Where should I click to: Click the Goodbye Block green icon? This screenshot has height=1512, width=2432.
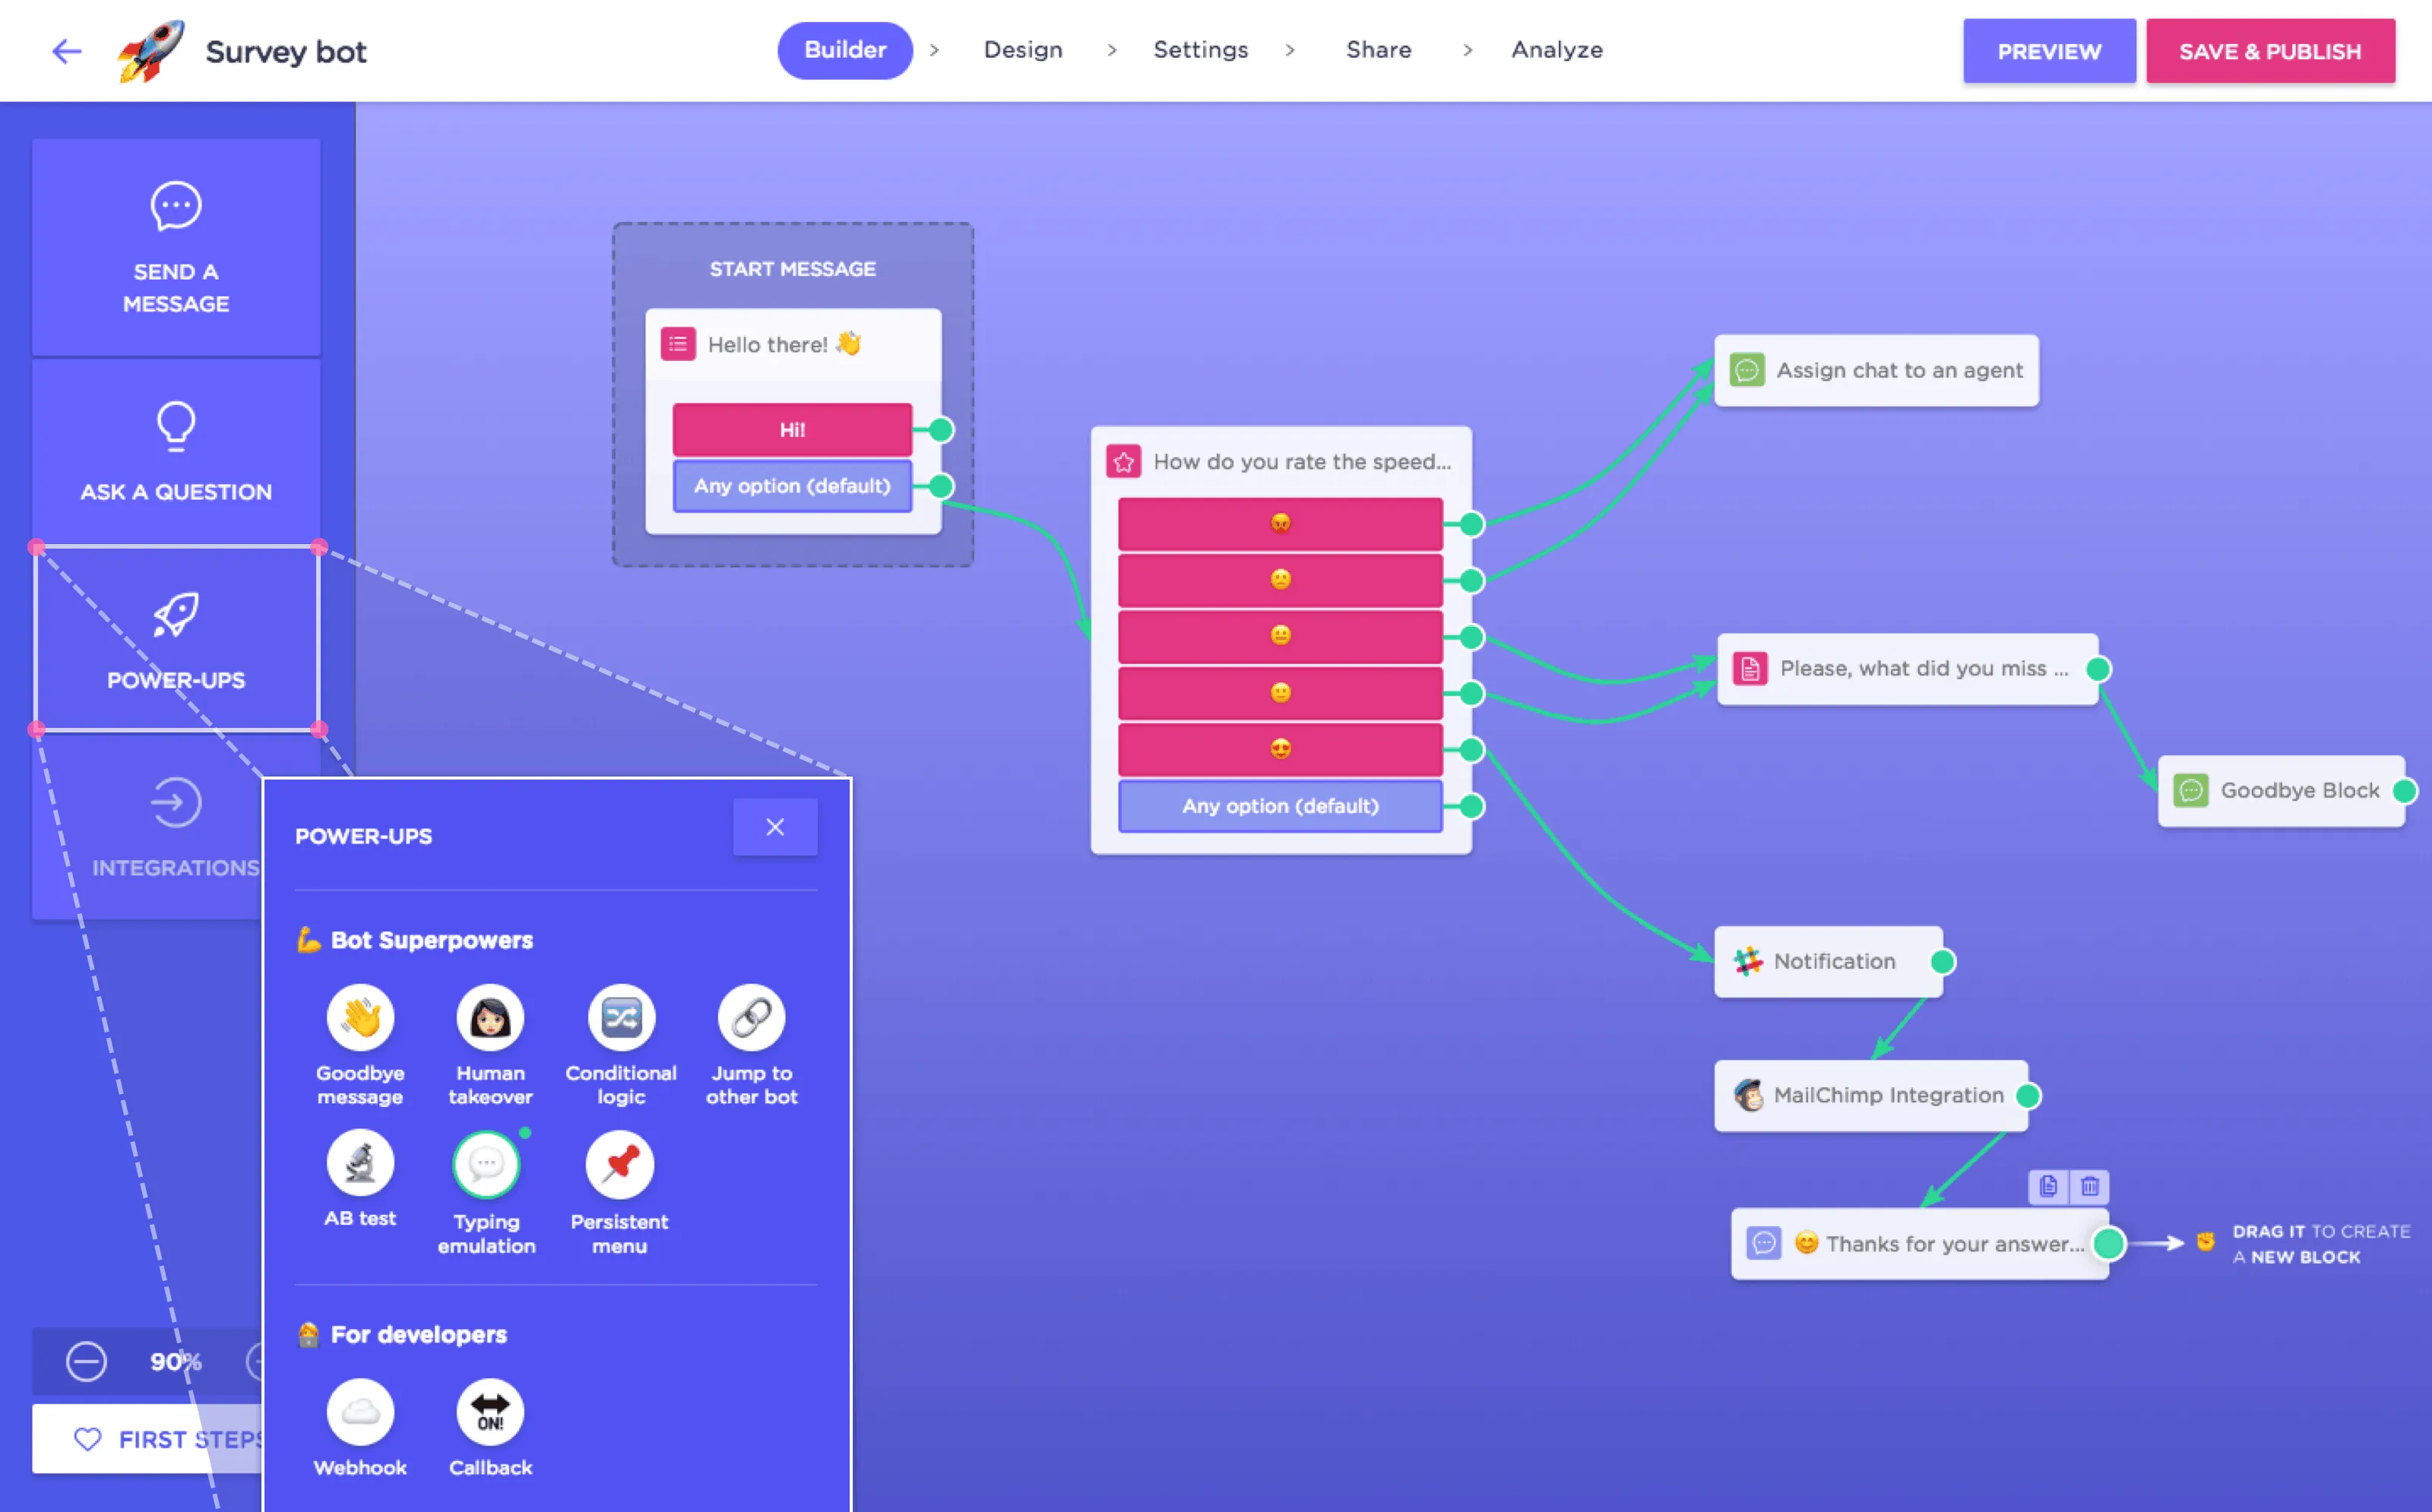2191,790
